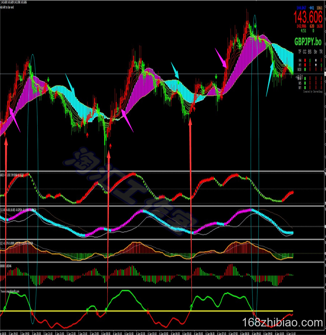This screenshot has height=335, width=326.
Task: Click the green CC square in M5 row
Action: point(305,83)
